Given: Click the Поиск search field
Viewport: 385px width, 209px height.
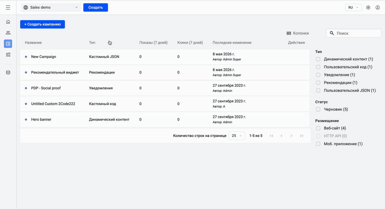Looking at the screenshot, I should coord(353,33).
